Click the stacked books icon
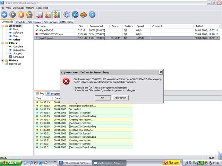 (84, 15)
